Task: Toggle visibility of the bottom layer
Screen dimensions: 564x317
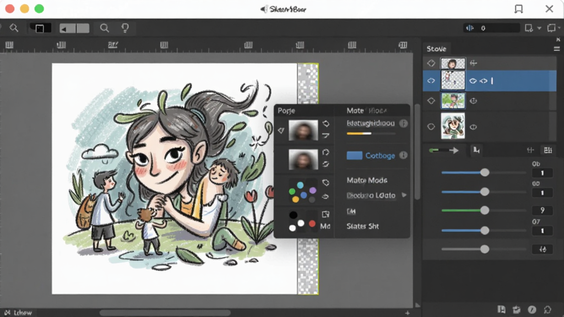Action: [x=431, y=127]
